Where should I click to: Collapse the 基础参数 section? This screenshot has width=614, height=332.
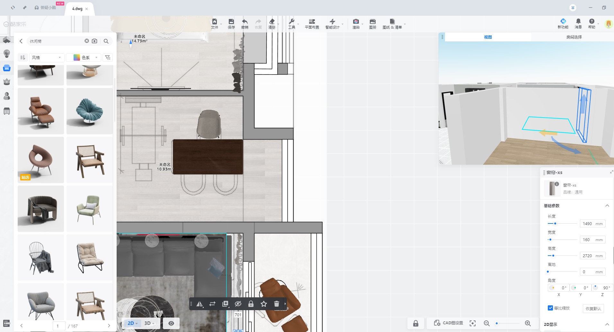point(607,205)
